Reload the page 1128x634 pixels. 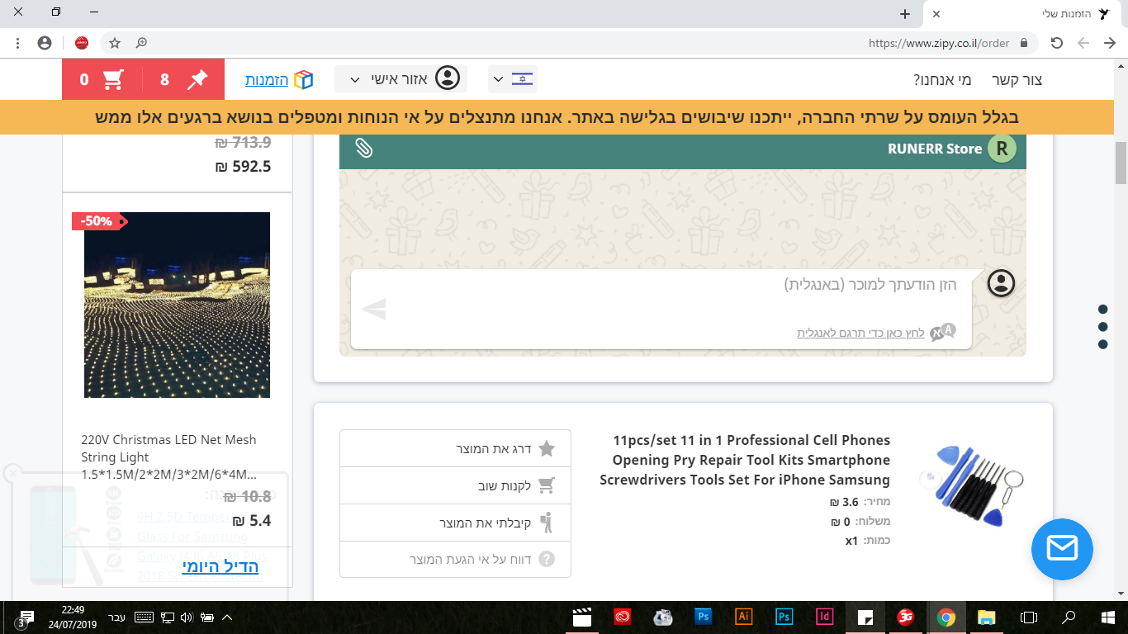coord(1057,43)
